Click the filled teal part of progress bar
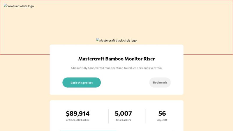The height and width of the screenshot is (131, 233). coord(87,131)
